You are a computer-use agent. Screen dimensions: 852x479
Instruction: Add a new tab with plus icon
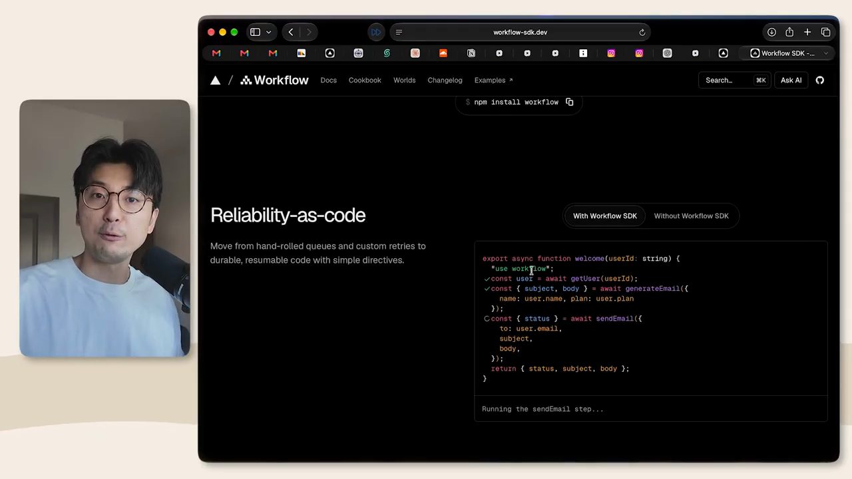tap(807, 32)
